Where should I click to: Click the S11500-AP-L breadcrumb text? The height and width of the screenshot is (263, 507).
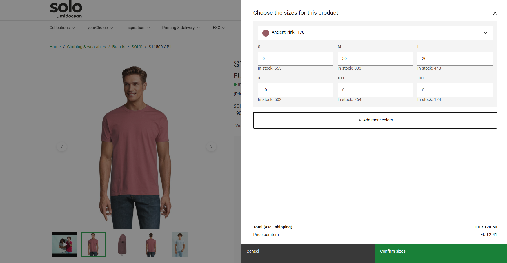161,47
